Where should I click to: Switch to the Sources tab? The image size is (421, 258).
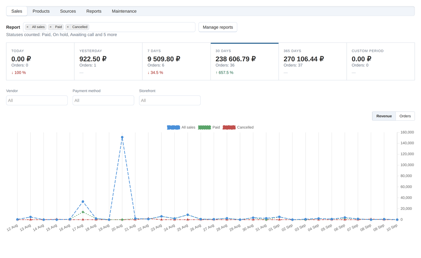coord(68,11)
